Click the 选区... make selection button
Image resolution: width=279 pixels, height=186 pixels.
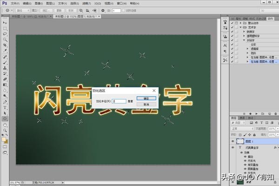[x=46, y=11]
